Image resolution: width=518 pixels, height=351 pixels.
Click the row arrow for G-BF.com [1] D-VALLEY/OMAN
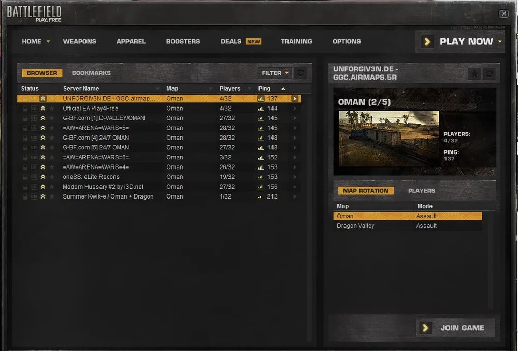point(295,118)
